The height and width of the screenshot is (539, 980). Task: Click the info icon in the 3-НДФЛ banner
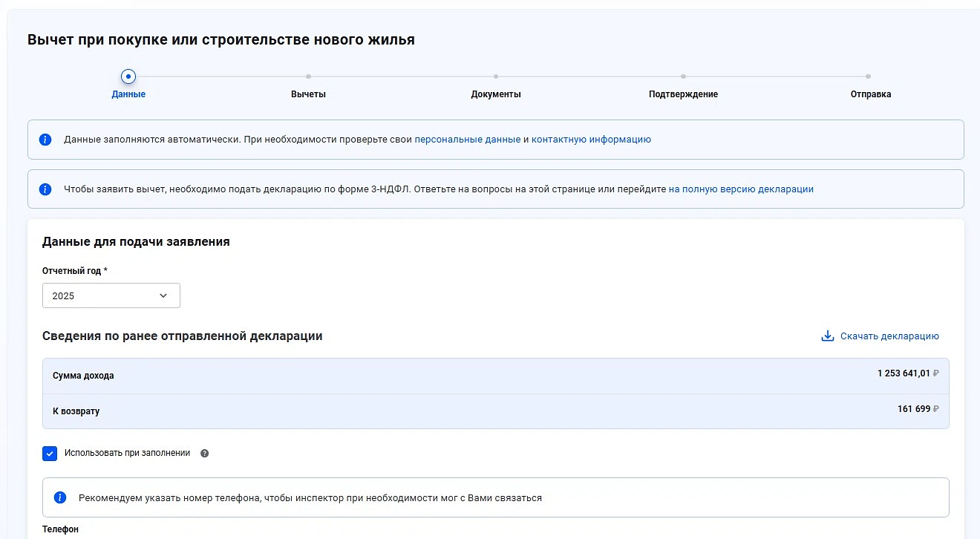pos(45,189)
